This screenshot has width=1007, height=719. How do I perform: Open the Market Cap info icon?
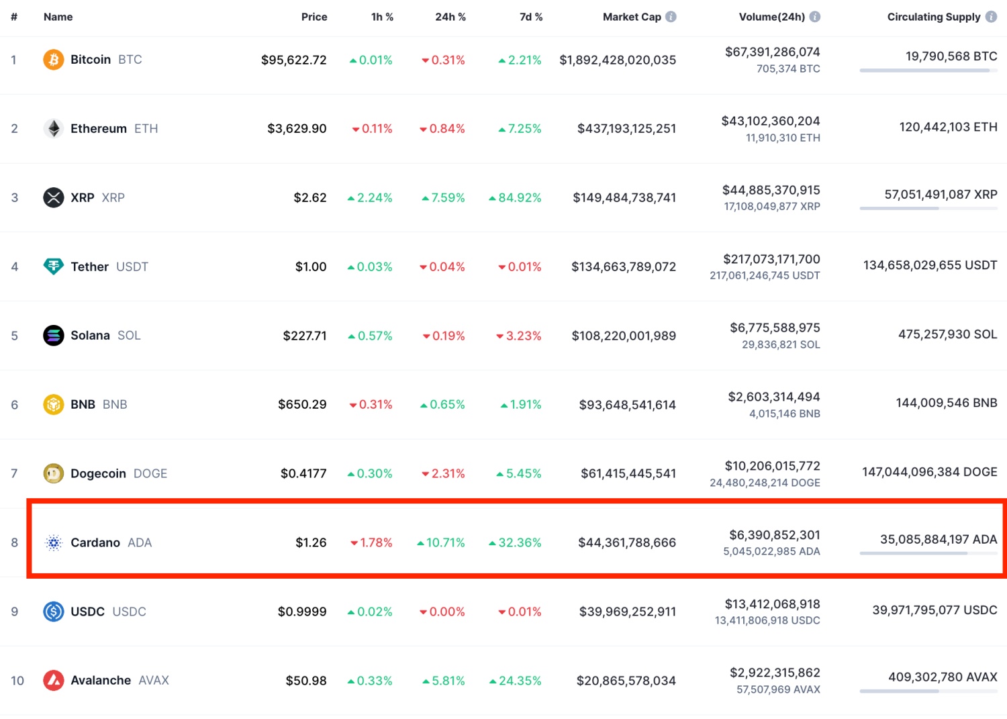coord(671,17)
